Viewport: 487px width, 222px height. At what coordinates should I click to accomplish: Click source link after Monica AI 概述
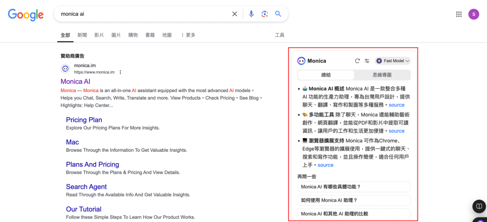click(x=397, y=105)
